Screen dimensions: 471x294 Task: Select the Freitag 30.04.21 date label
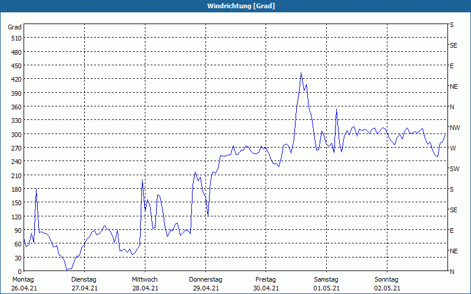pyautogui.click(x=266, y=283)
